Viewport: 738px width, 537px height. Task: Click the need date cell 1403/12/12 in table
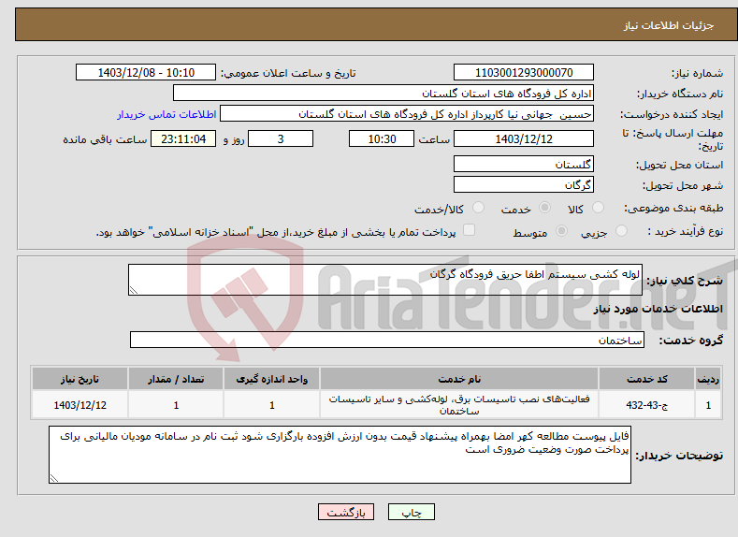click(x=80, y=405)
